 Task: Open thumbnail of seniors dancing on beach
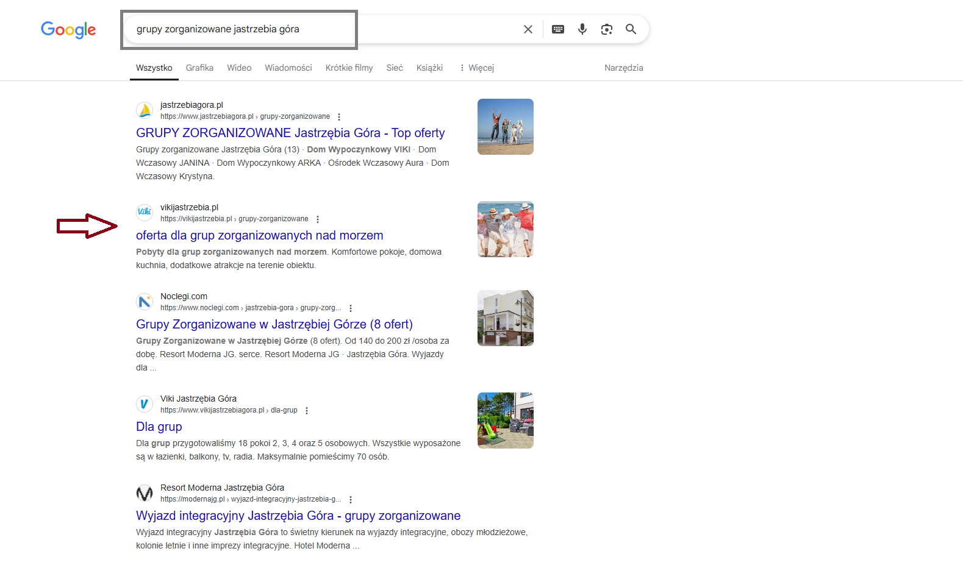pos(506,229)
